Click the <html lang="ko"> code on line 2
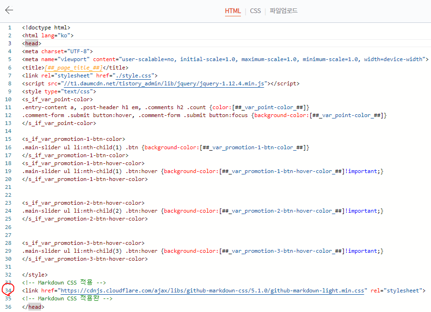 (x=48, y=35)
